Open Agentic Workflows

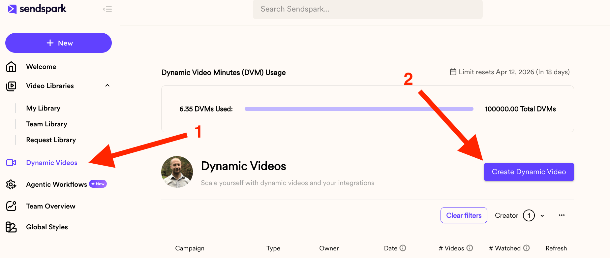pos(56,184)
